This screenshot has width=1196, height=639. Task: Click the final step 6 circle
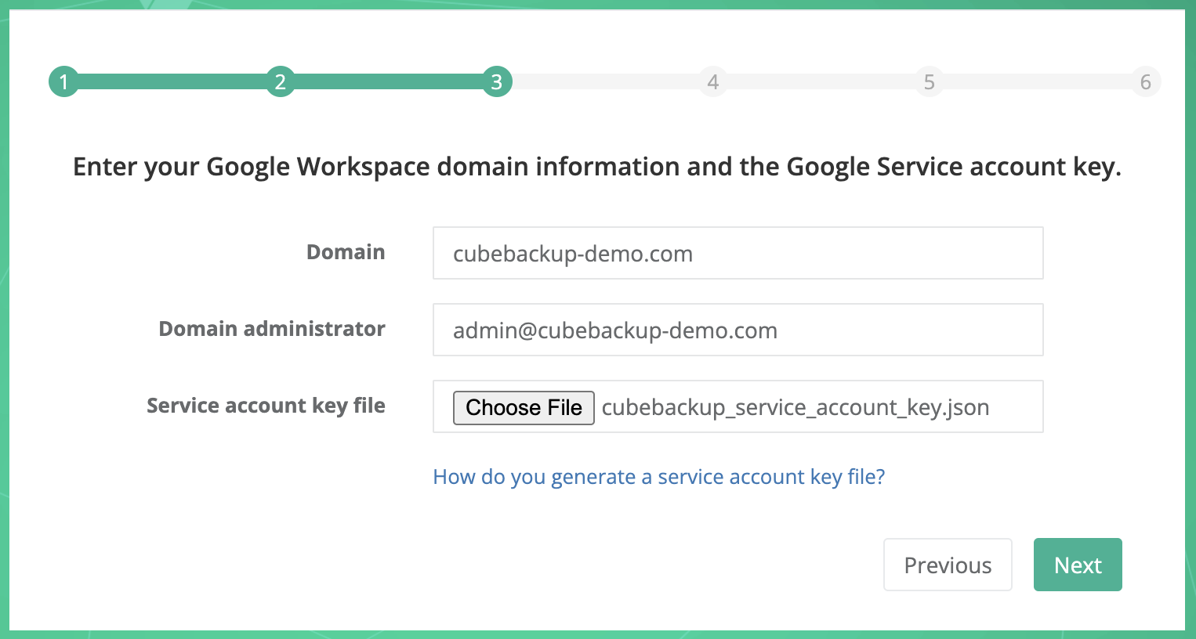coord(1145,81)
